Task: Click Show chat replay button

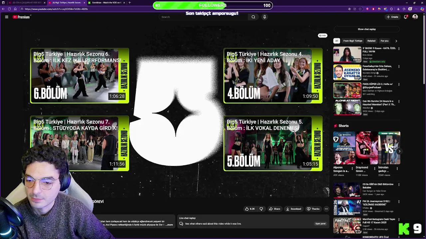Action: 367,29
